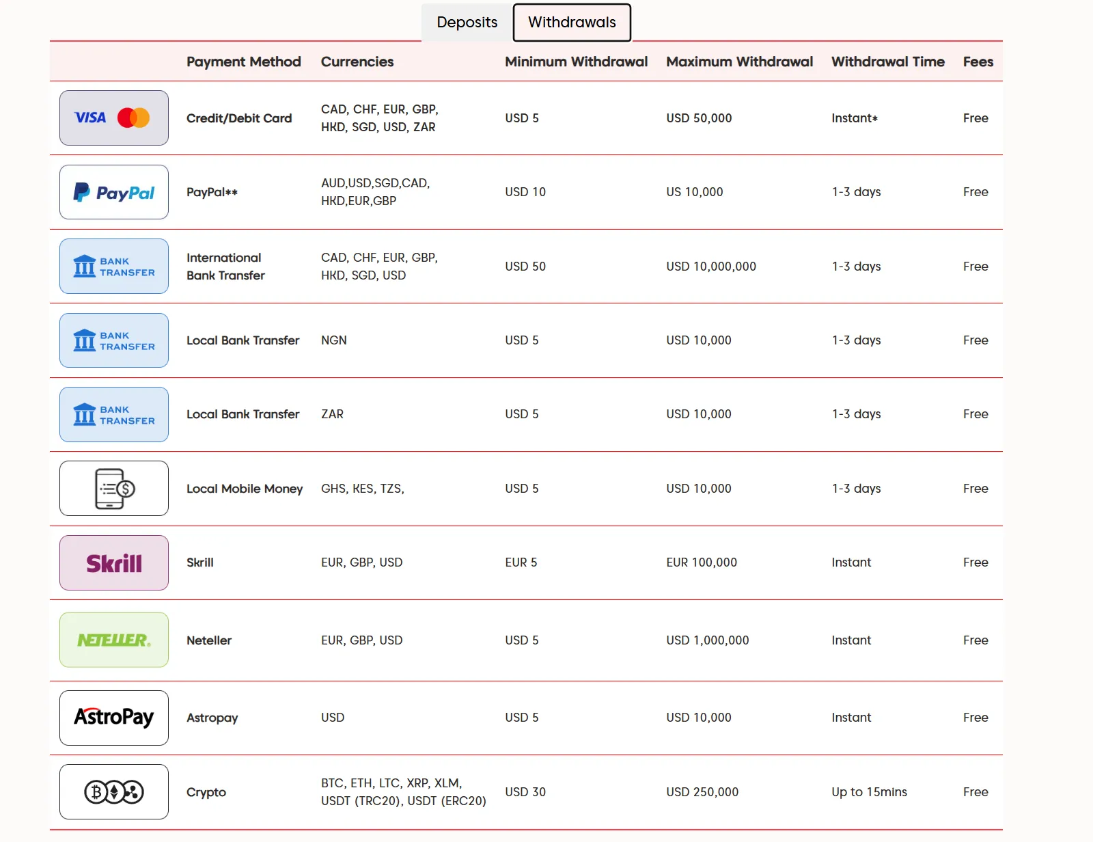Screen dimensions: 1093x842
Task: Click the Skrill maximum EUR 100,000
Action: point(702,562)
